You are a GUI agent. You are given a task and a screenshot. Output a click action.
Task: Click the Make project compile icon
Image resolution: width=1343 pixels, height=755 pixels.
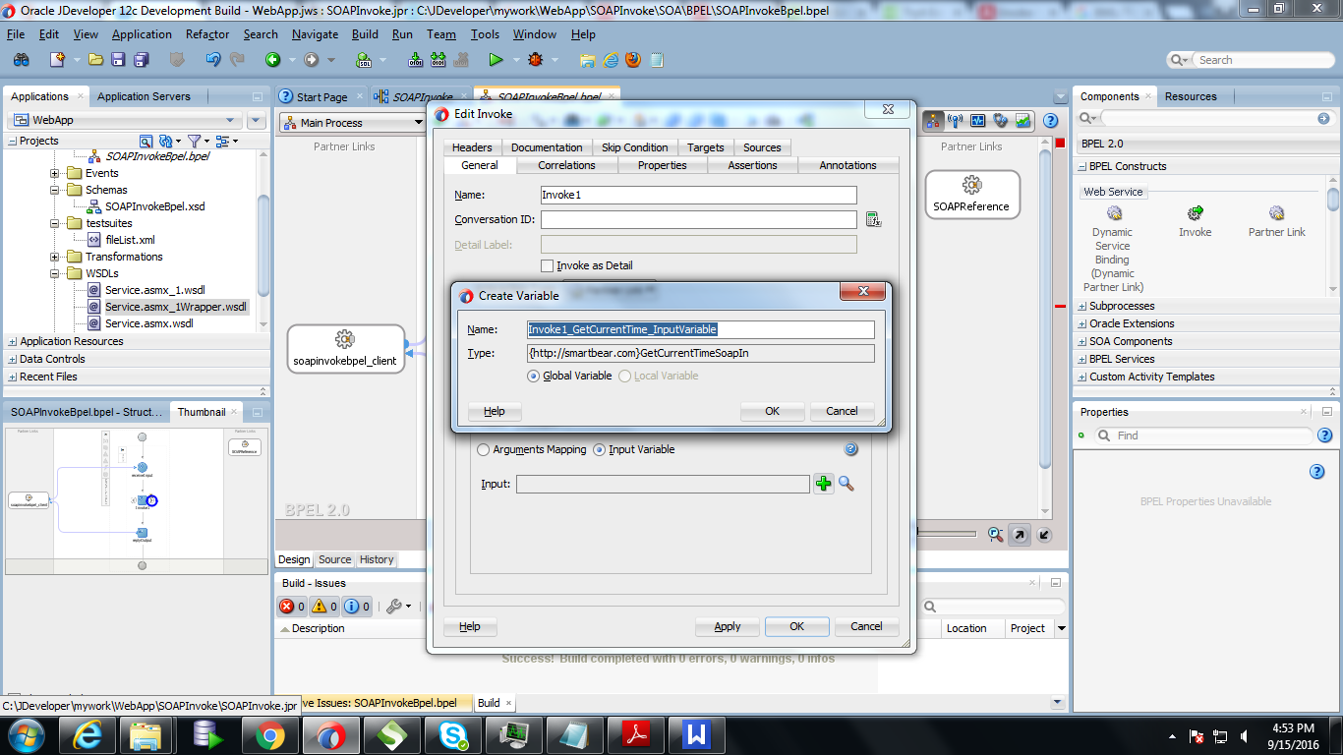(416, 59)
